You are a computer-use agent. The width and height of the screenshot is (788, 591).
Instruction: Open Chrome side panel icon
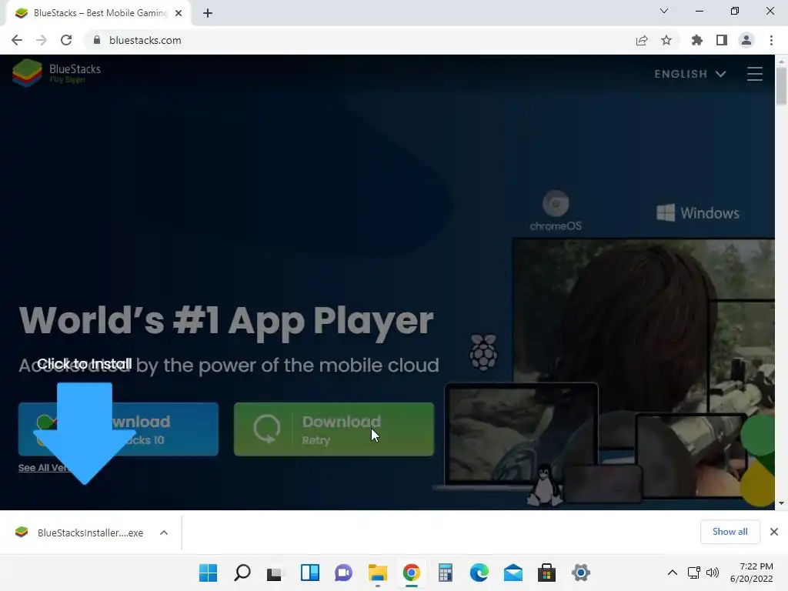coord(722,40)
